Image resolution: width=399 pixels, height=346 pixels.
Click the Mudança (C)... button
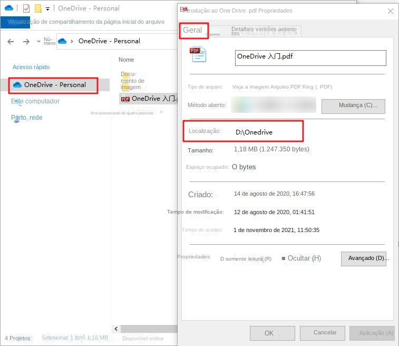353,106
